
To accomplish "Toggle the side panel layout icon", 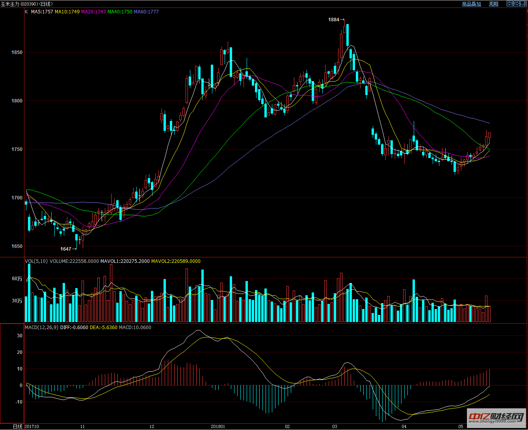I will (523, 4).
